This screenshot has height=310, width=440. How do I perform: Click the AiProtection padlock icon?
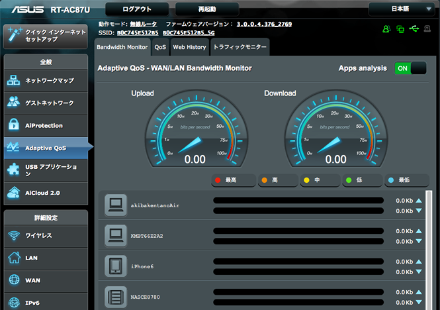(13, 125)
